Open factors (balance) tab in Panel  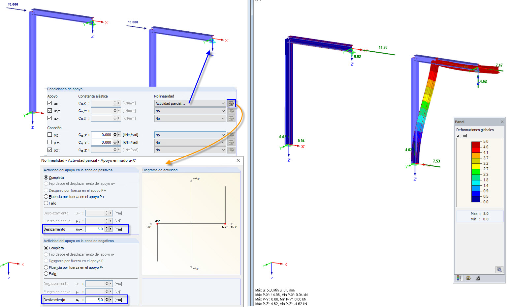tap(468, 278)
